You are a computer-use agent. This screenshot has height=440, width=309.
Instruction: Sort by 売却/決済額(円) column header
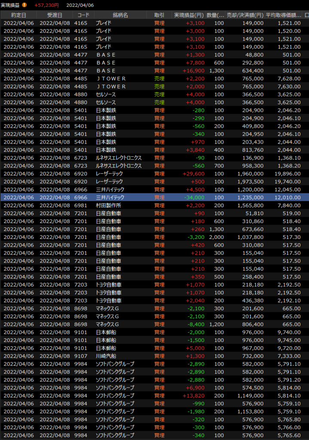coord(245,15)
